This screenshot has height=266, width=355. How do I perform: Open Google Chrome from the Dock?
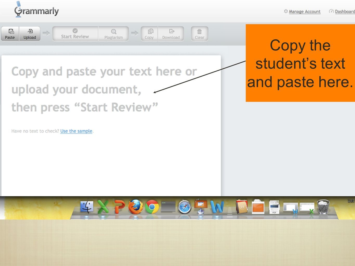(x=152, y=207)
